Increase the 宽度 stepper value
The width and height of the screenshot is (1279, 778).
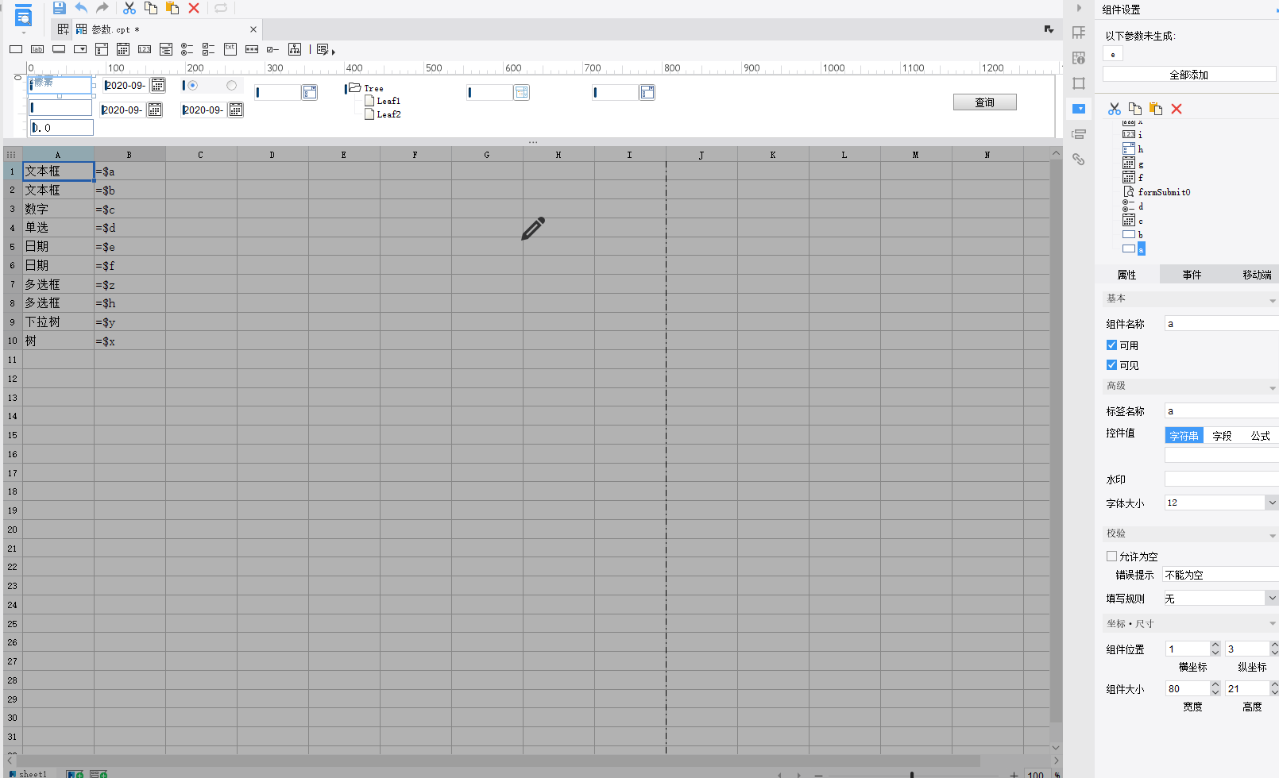(x=1215, y=684)
